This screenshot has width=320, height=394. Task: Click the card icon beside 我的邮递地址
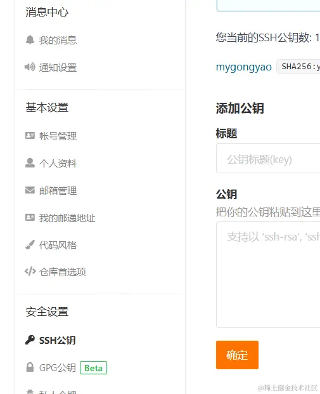tap(30, 218)
